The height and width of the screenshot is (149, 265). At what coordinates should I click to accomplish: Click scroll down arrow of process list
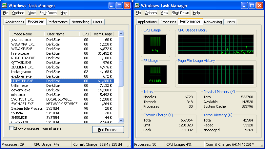pos(121,121)
